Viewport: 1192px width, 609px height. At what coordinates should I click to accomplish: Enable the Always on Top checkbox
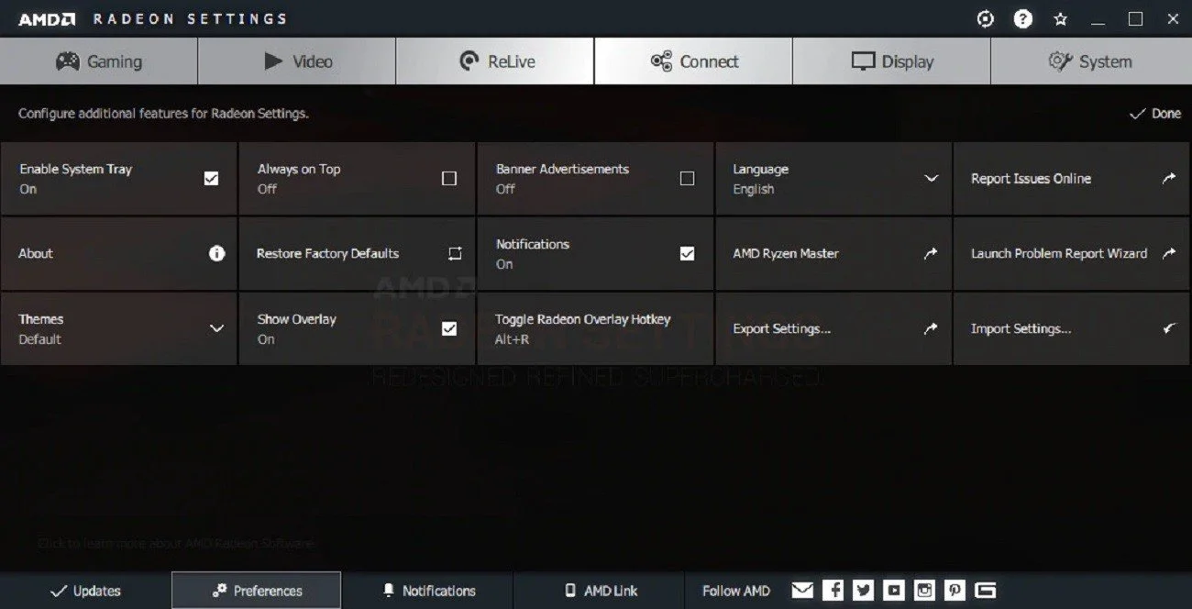(449, 178)
